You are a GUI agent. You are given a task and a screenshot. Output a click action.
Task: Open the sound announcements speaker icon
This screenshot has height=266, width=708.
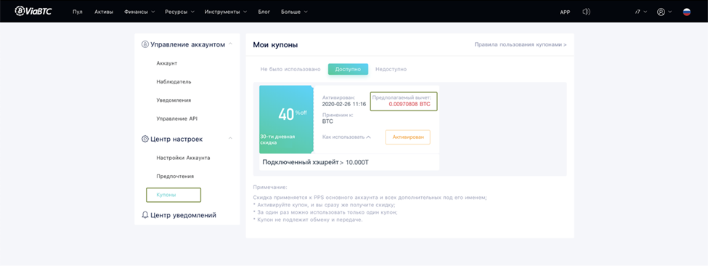click(x=586, y=12)
